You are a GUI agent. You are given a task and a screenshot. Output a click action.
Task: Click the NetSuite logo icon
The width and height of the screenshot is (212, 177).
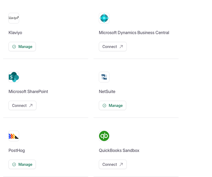coord(104,77)
